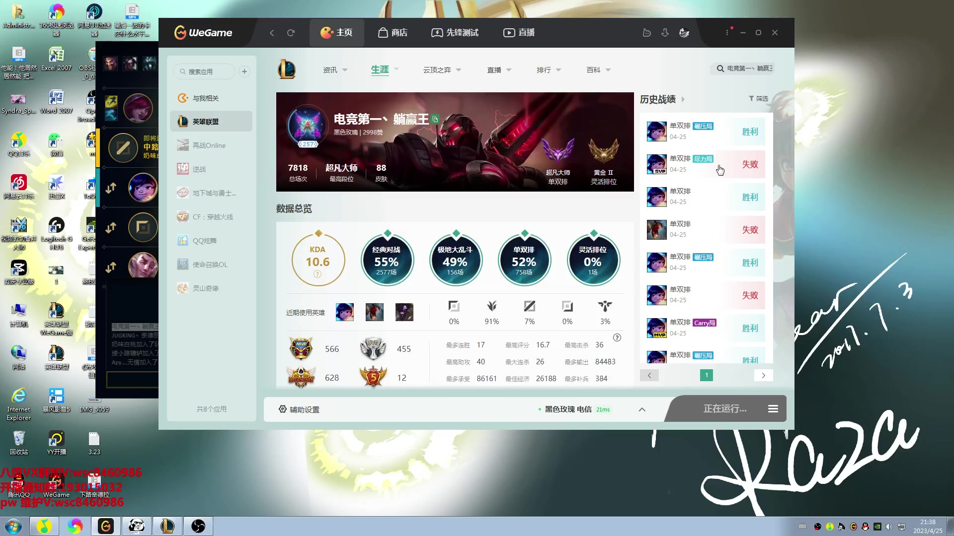954x536 pixels.
Task: Click the first recently used hero portrait
Action: 345,312
